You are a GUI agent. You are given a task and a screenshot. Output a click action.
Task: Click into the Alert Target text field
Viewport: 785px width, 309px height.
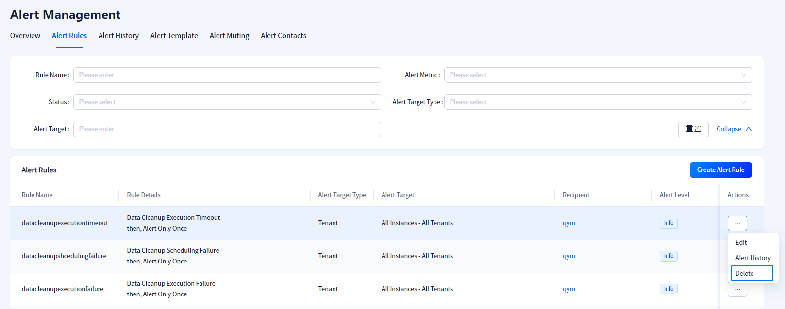click(227, 129)
